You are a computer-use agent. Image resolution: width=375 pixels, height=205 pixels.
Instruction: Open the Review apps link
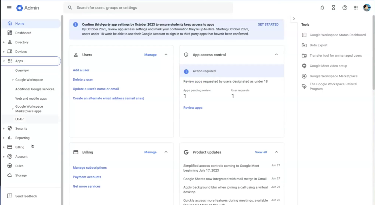click(x=193, y=108)
